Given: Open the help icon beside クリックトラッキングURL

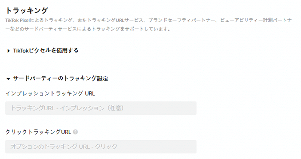Looking at the screenshot, I should (75, 132).
